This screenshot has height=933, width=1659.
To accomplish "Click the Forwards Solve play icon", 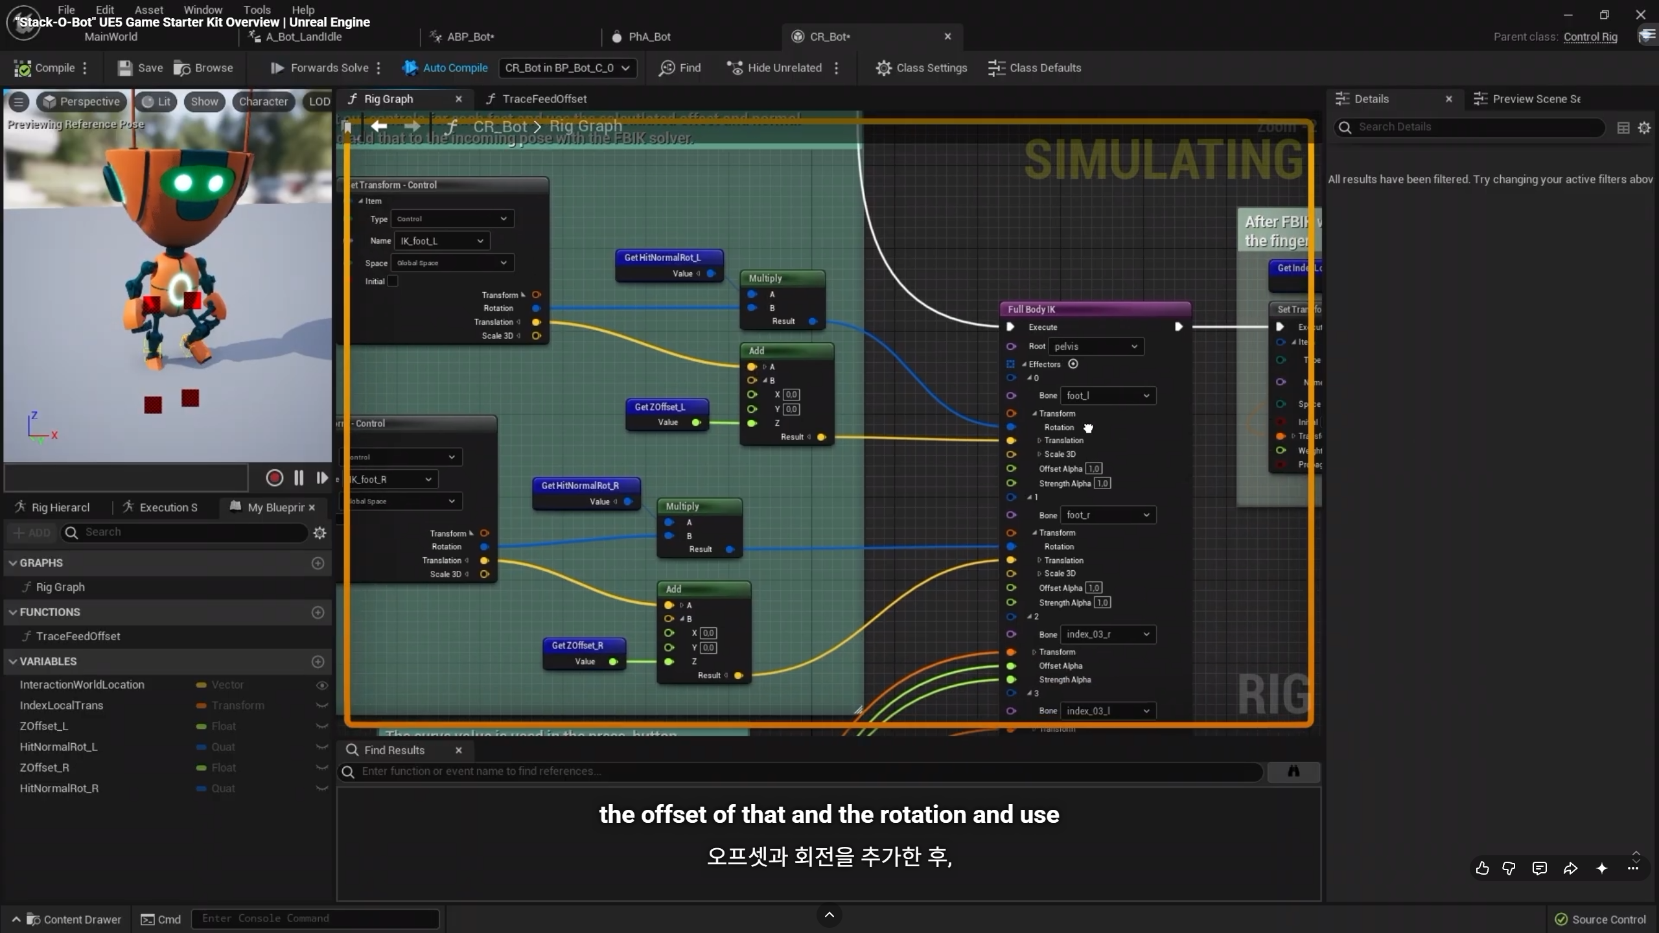I will [277, 68].
